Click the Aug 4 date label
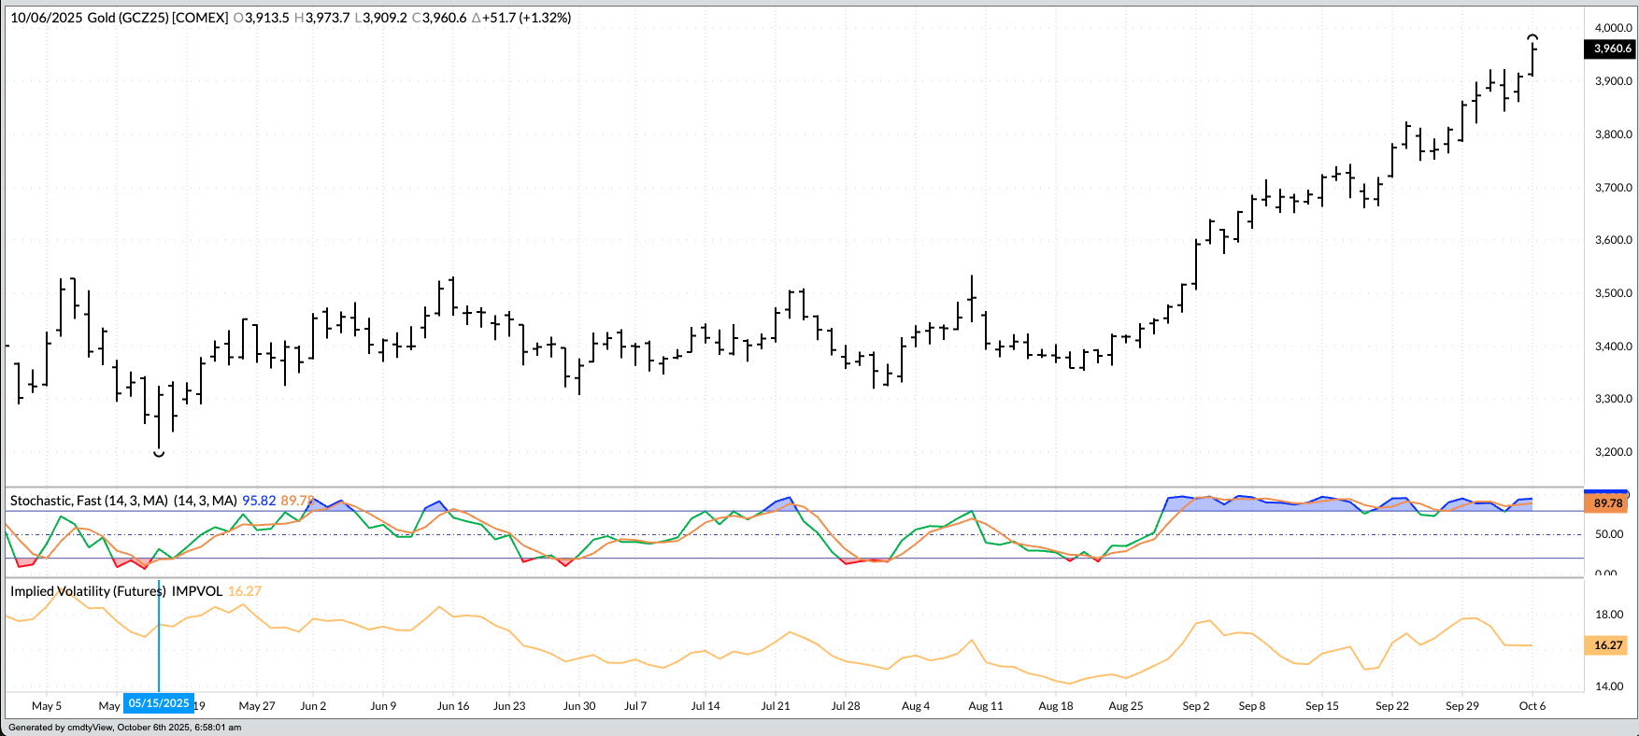 coord(916,706)
